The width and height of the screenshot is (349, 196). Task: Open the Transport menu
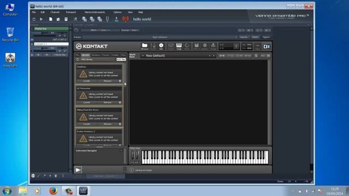click(71, 12)
